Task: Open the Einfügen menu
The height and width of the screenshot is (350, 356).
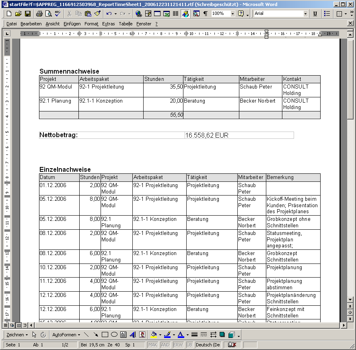Action: coord(72,24)
